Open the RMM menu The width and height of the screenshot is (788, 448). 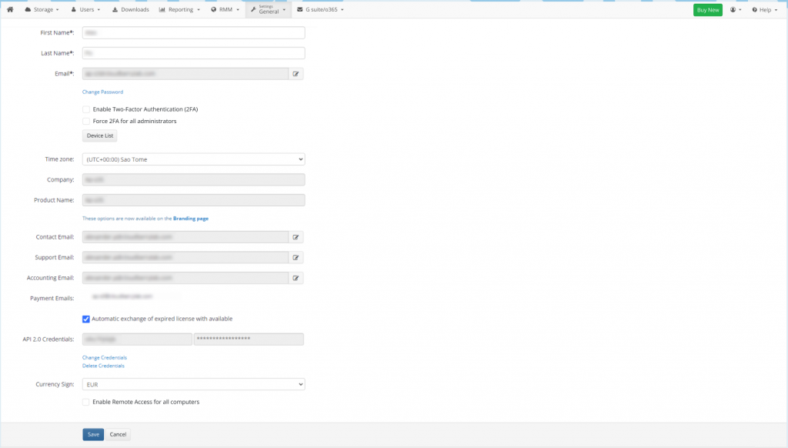point(225,10)
